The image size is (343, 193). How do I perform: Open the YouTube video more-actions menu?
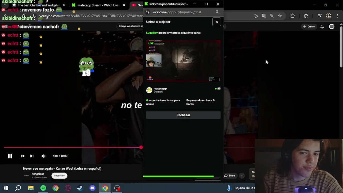(x=242, y=176)
